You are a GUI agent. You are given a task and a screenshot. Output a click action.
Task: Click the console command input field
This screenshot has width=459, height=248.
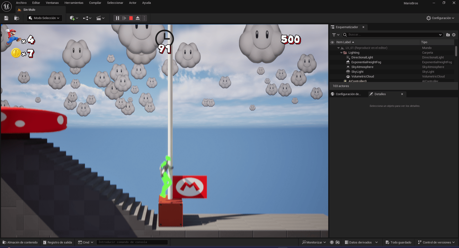132,242
